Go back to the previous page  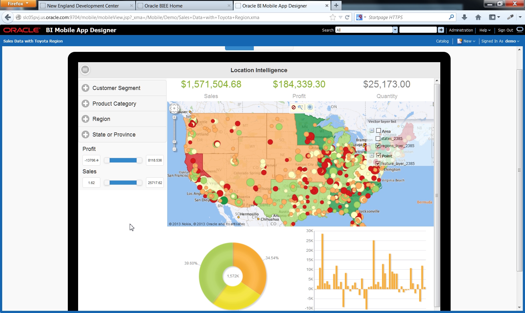(x=8, y=17)
